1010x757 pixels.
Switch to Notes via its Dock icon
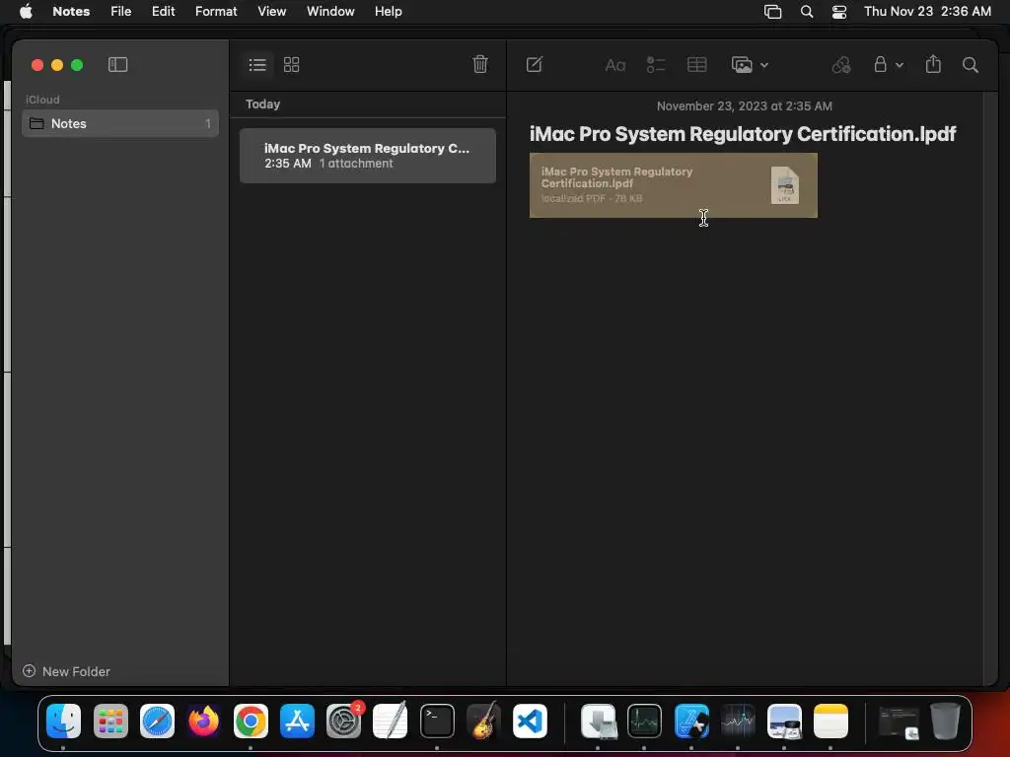coord(830,721)
